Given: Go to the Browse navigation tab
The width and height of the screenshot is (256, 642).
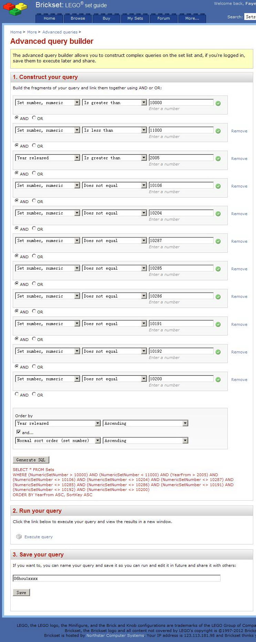Looking at the screenshot, I should pos(78,18).
